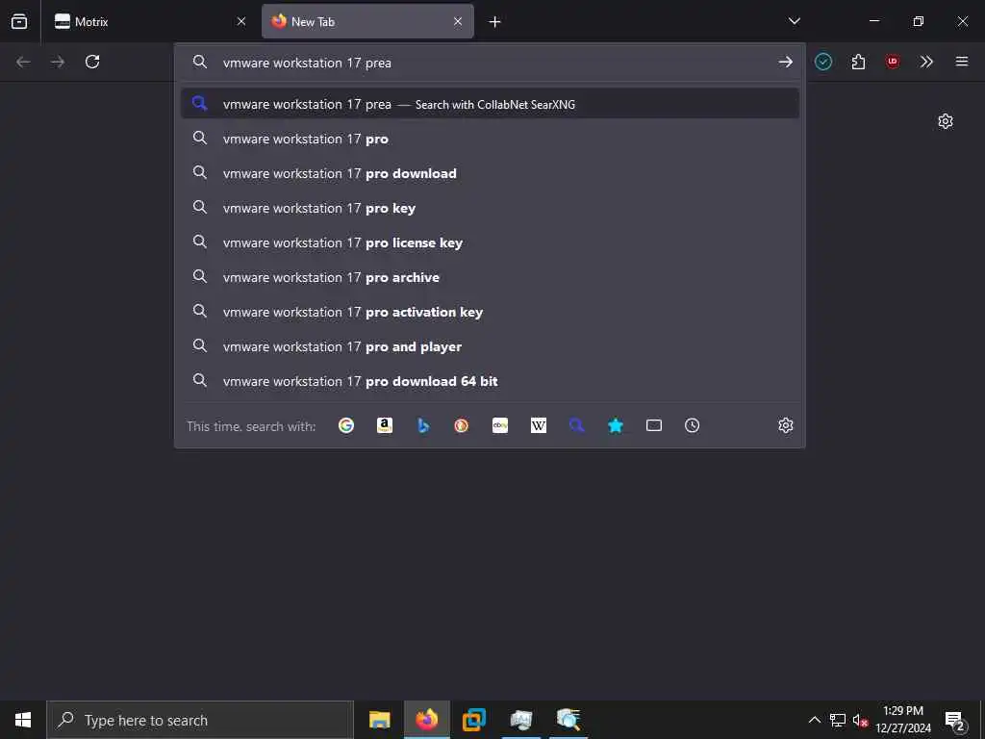985x739 pixels.
Task: Open the Firefox hamburger application menu
Action: click(x=962, y=62)
